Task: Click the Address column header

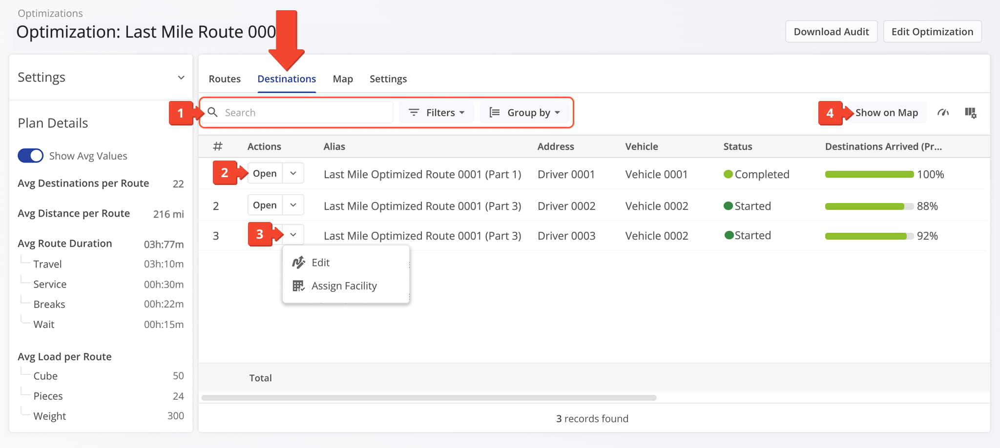Action: (x=556, y=146)
